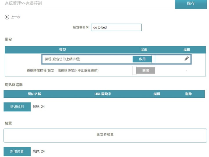Select the 排程(設定您的上網排程) row text

pyautogui.click(x=62, y=59)
